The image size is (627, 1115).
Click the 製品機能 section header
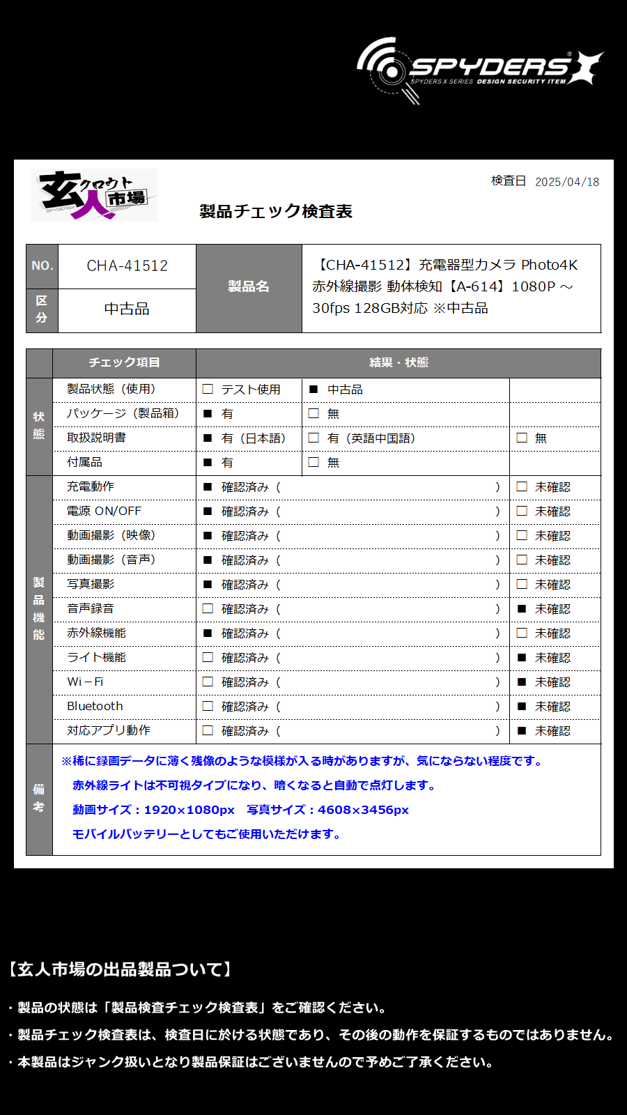tap(39, 609)
